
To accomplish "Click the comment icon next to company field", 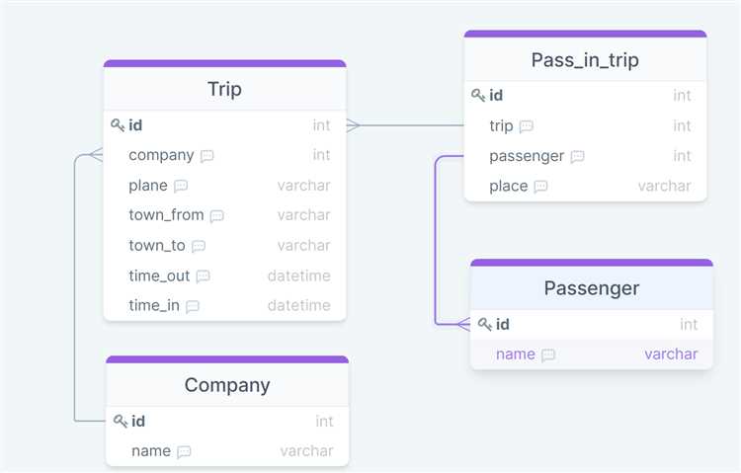I will [206, 156].
